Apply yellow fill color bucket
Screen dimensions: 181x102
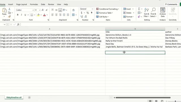coord(38,15)
